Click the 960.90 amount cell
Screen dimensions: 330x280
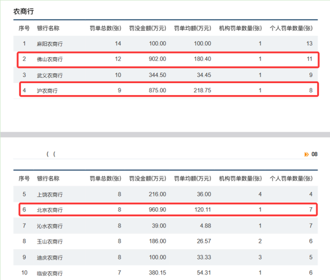point(156,210)
